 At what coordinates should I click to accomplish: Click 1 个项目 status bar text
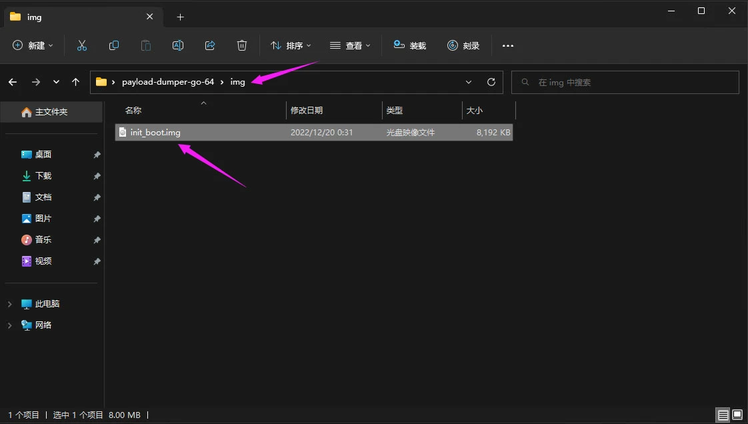pos(23,415)
